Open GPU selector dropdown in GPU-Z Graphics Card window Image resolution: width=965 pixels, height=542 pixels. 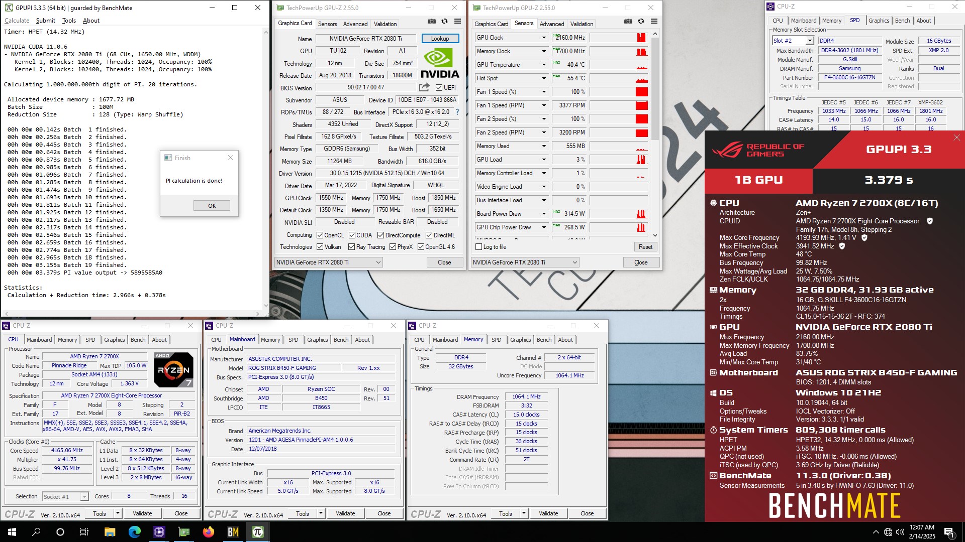[x=329, y=262]
